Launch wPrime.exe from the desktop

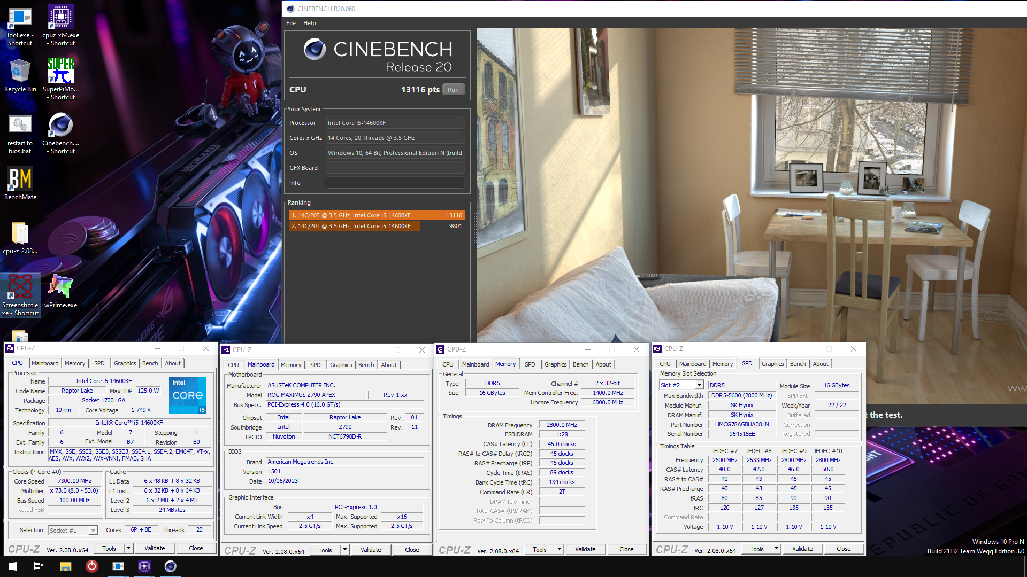point(61,291)
